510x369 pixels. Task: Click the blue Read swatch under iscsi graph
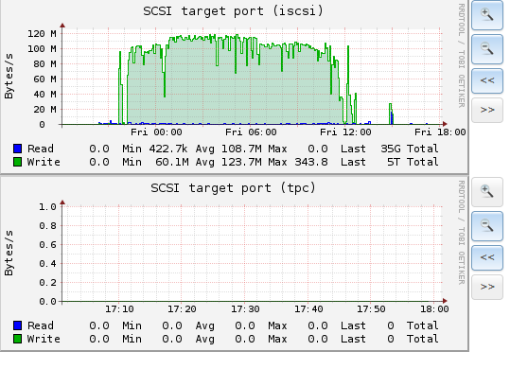point(18,149)
